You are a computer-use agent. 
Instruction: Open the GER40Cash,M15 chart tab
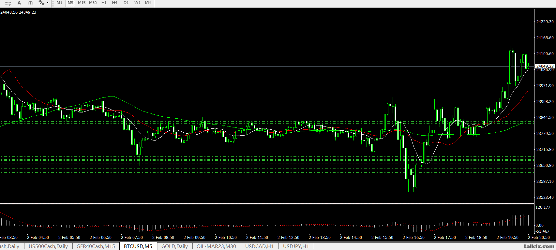click(96, 246)
